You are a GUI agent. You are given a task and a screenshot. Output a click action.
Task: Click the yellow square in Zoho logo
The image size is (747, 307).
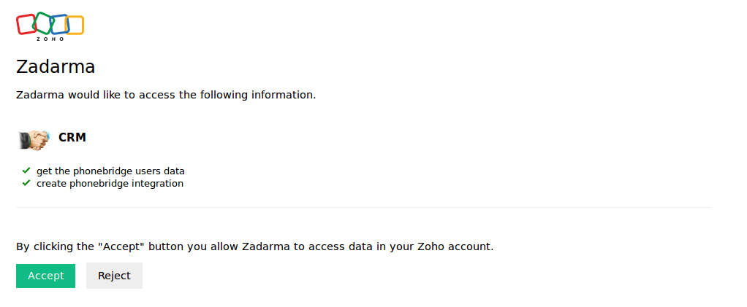pos(75,26)
